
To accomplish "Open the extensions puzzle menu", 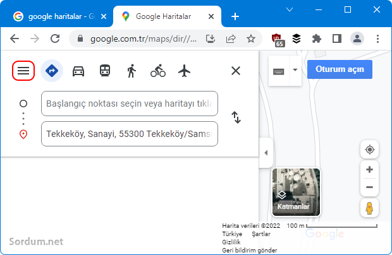I will (317, 39).
